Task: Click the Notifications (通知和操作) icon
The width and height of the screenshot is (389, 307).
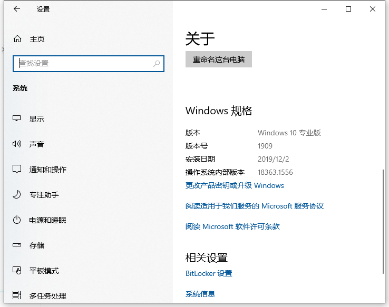Action: point(17,170)
